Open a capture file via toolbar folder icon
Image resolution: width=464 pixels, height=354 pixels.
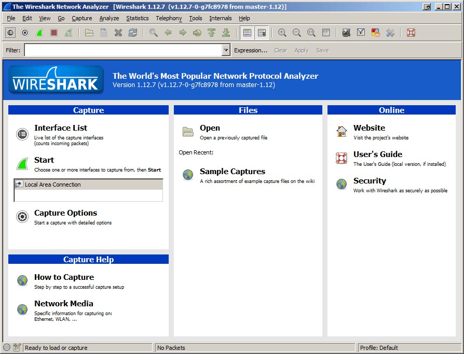point(89,33)
